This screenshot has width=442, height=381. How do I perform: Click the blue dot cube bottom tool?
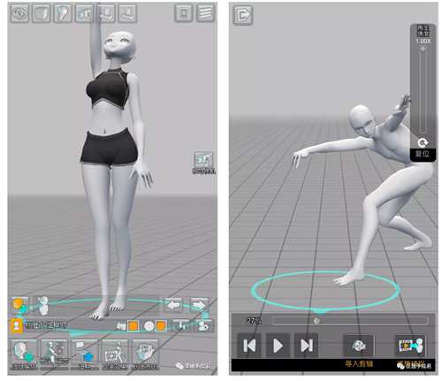click(x=85, y=354)
